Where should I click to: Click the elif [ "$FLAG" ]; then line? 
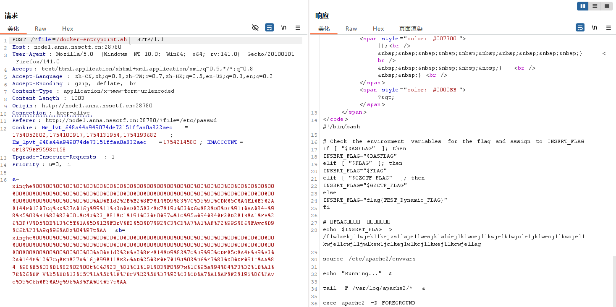(363, 163)
